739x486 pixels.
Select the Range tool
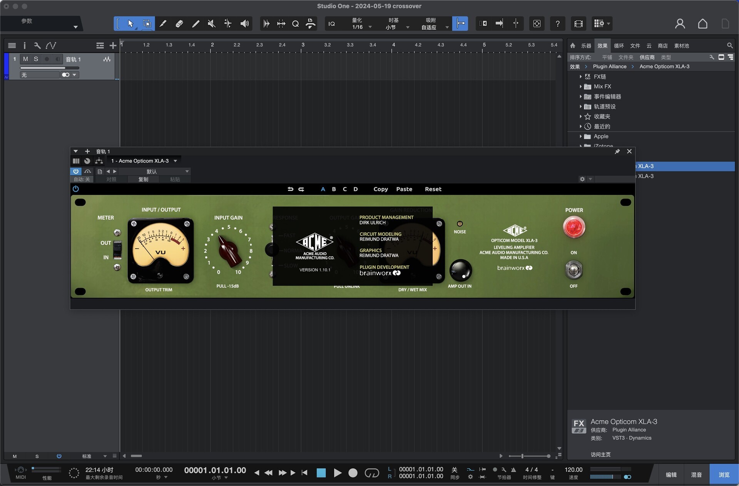[x=147, y=23]
